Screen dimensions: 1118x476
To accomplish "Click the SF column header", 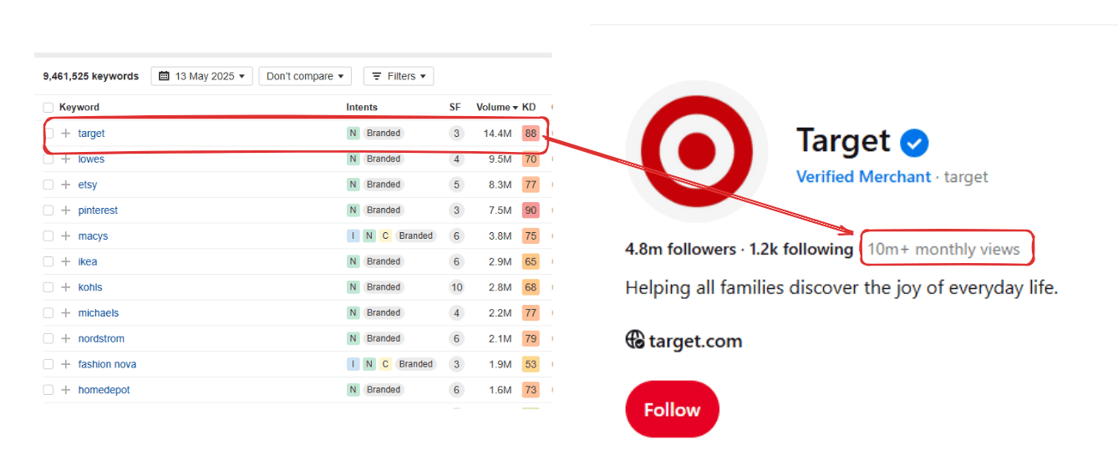I will (455, 107).
